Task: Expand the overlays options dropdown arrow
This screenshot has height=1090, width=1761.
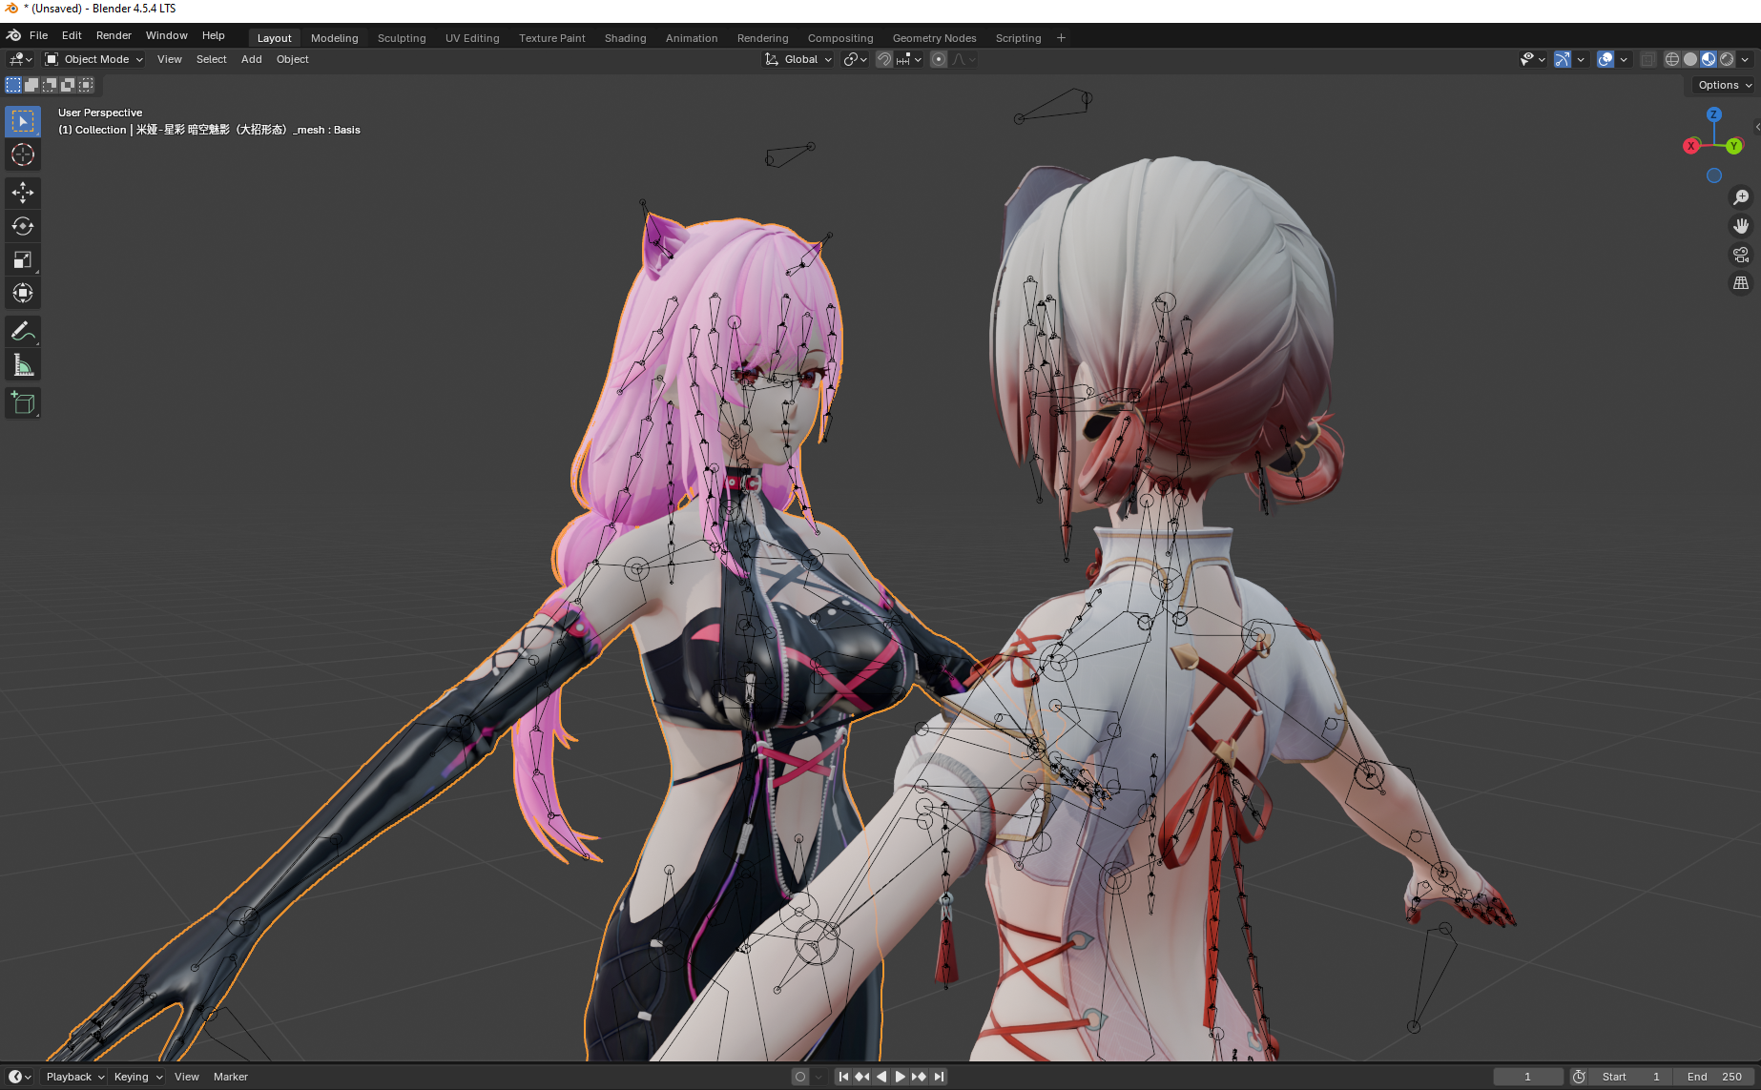Action: (x=1624, y=59)
